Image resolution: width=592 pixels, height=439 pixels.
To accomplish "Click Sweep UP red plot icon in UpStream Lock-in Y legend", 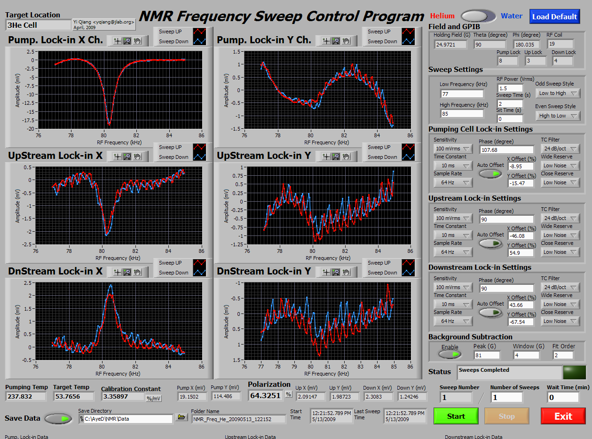I will (x=408, y=147).
